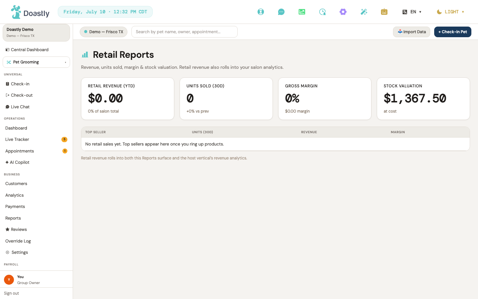The width and height of the screenshot is (478, 299).
Task: Click the '+0% vs prev' text
Action: point(198,111)
